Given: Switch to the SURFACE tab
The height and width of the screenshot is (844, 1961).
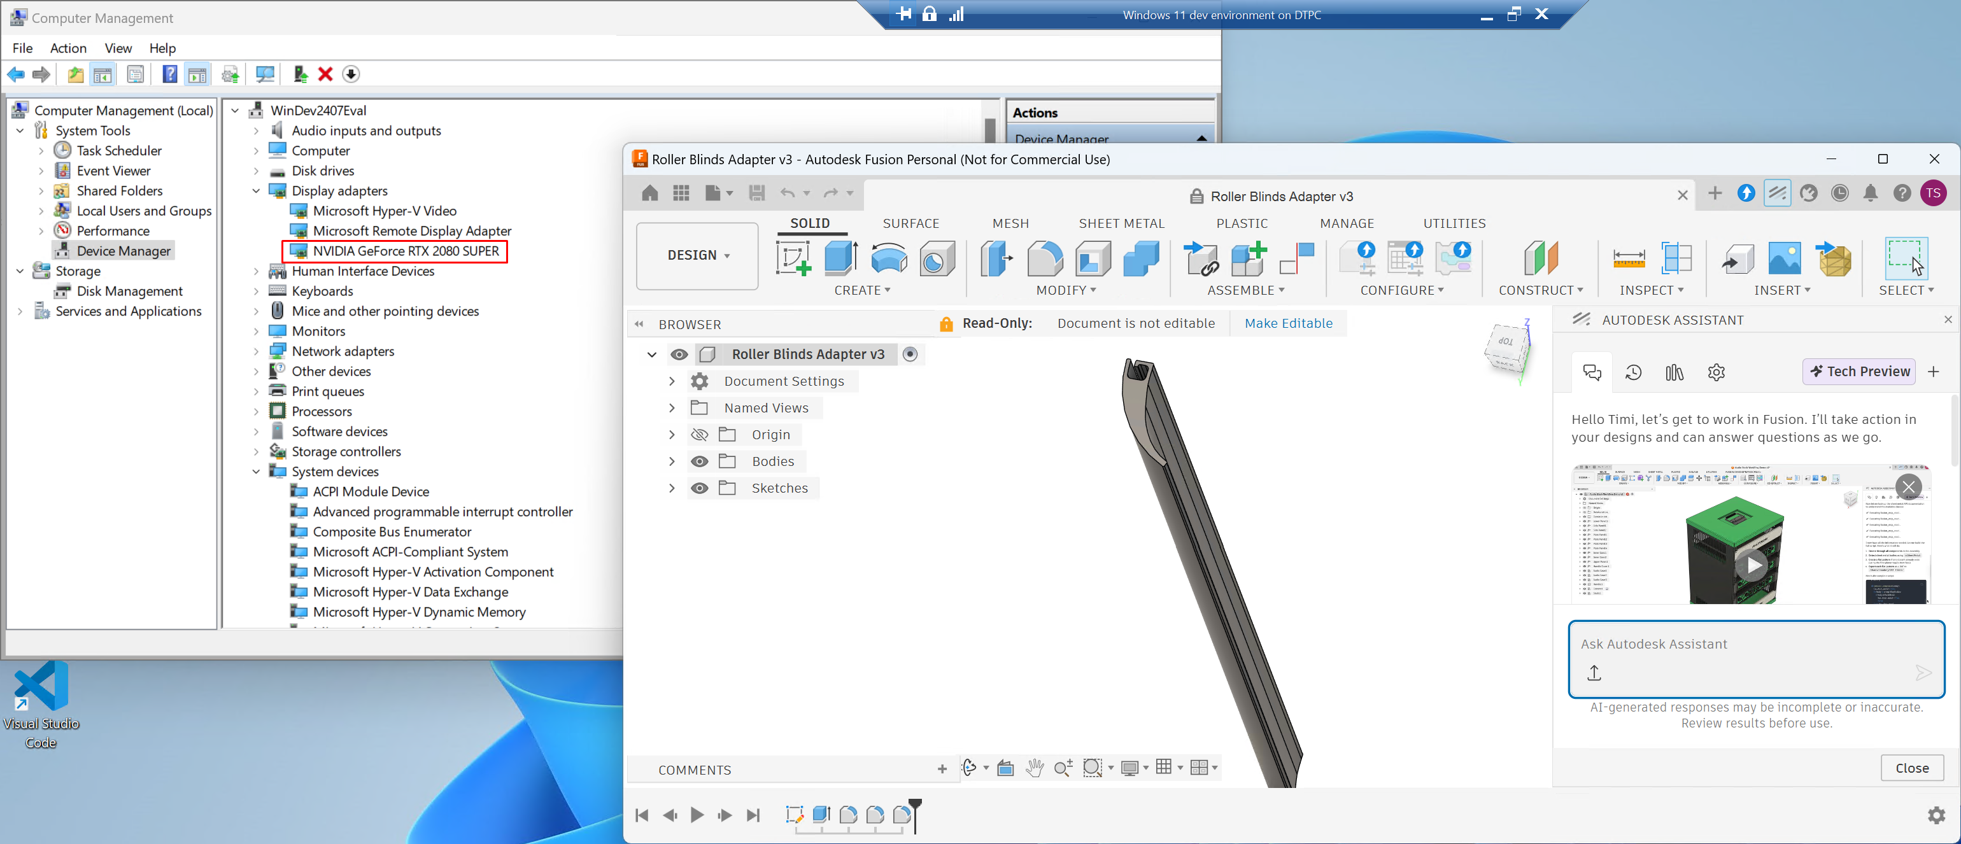Looking at the screenshot, I should pos(910,224).
